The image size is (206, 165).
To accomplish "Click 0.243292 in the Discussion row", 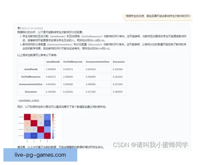I will (x=68, y=92).
